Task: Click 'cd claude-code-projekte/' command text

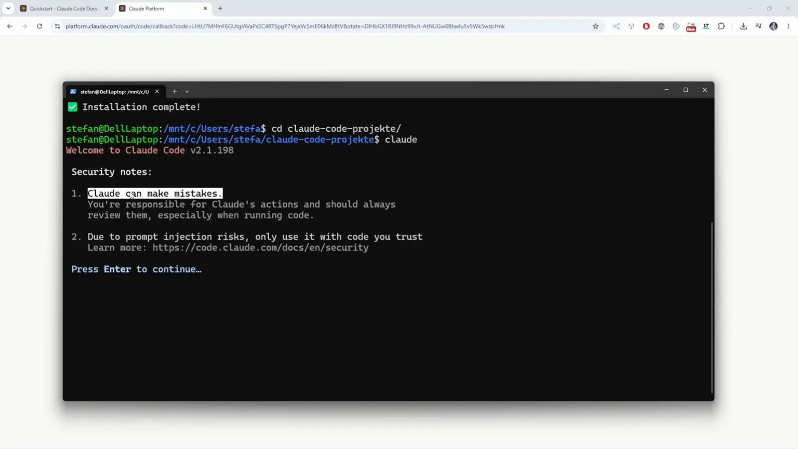Action: point(336,129)
